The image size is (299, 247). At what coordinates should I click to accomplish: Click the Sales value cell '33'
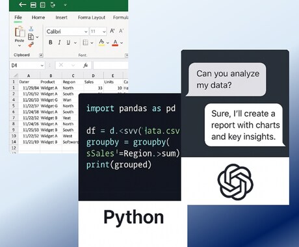coord(93,88)
